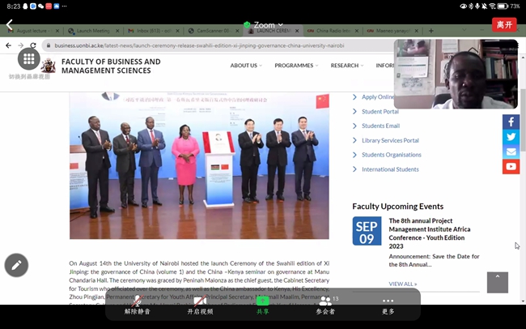Toggle the green Share screen button
This screenshot has width=526, height=329.
click(x=263, y=305)
